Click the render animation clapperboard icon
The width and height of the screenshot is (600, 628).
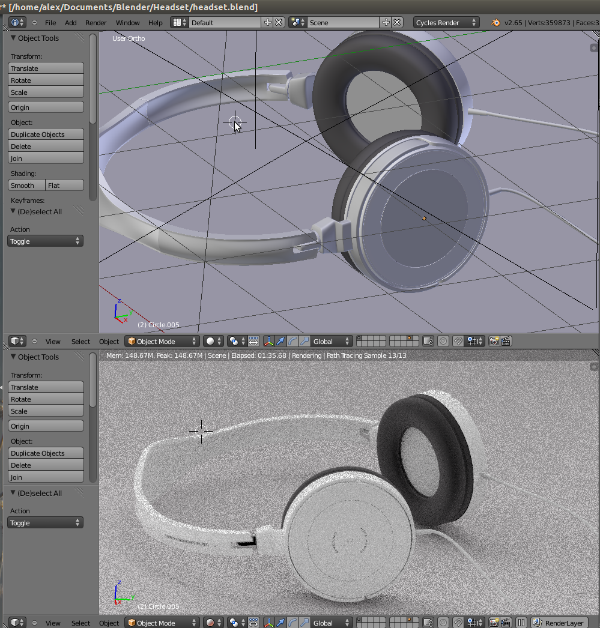coord(506,341)
